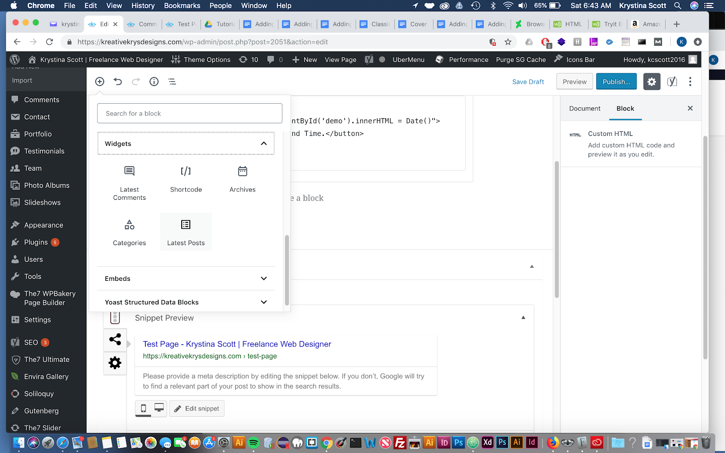Switch to the Cover browser tab
This screenshot has height=453, width=725.
click(413, 24)
